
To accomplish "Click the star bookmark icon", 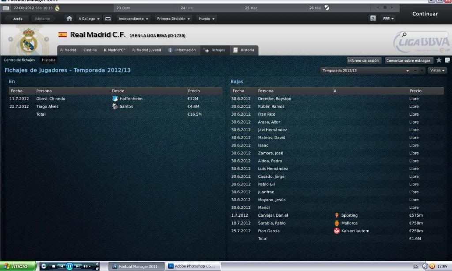I will pyautogui.click(x=439, y=60).
